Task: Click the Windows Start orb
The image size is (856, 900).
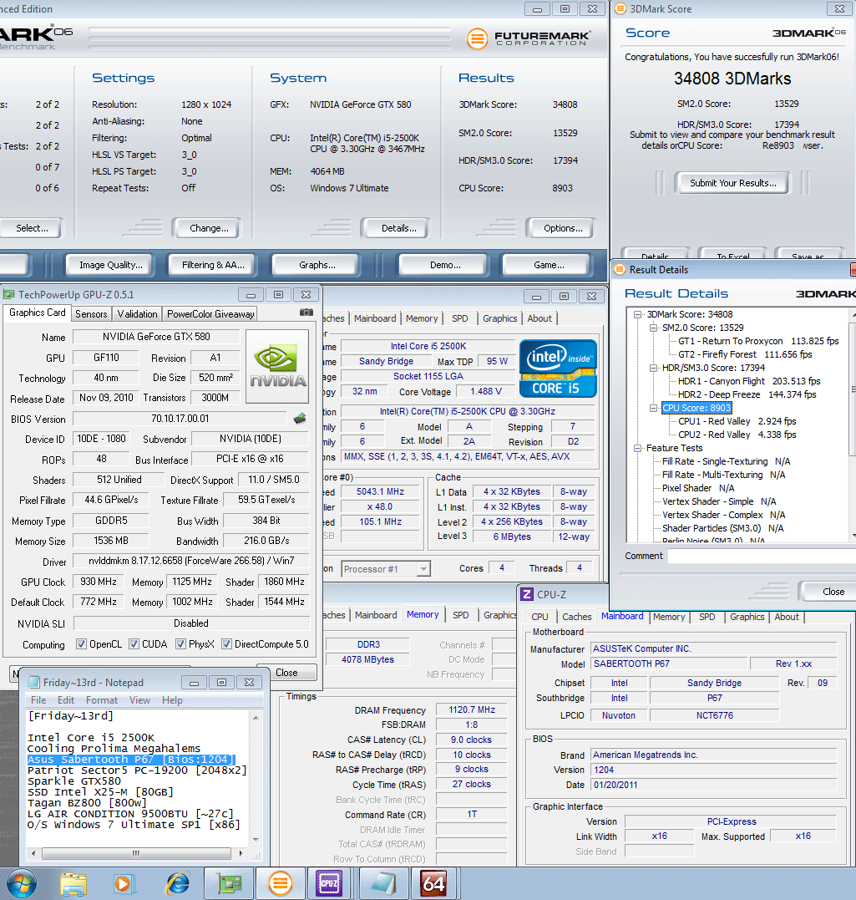Action: [x=21, y=882]
